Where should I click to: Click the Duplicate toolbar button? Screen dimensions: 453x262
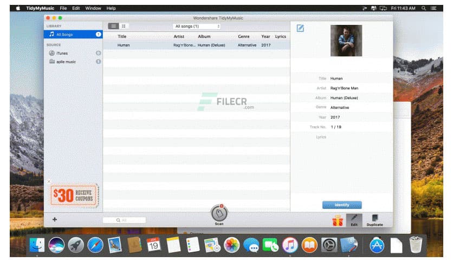tap(375, 220)
